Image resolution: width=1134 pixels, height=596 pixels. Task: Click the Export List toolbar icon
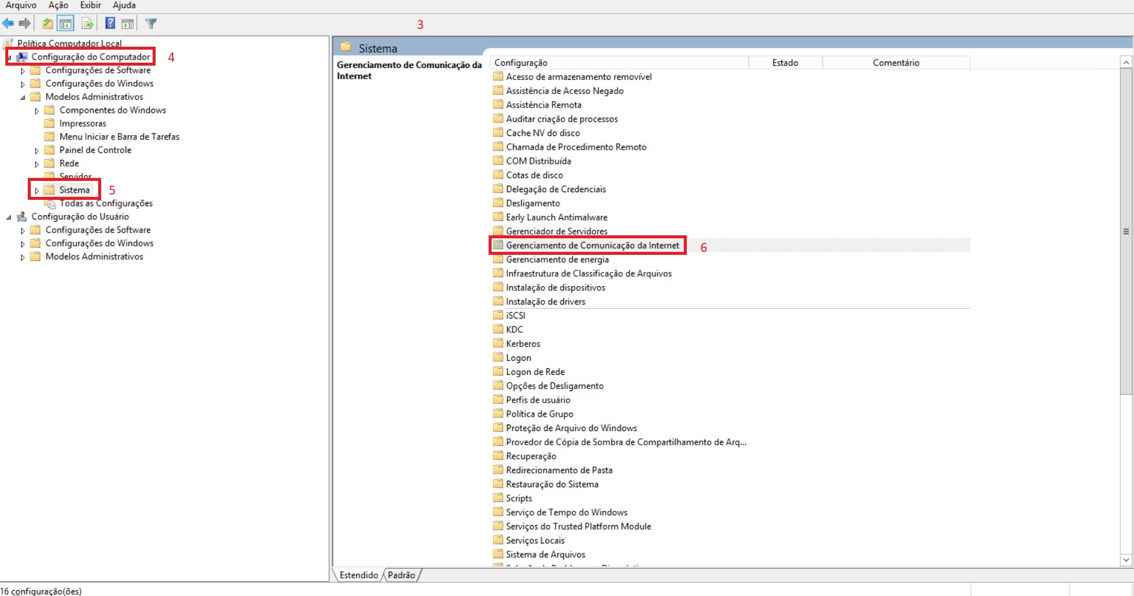pos(88,24)
